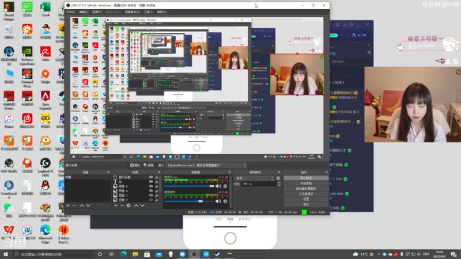Add a new scene with plus icon
Screen dimensions: 461x259
click(68, 205)
